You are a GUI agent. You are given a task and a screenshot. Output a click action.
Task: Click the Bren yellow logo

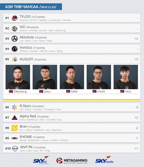(15, 128)
